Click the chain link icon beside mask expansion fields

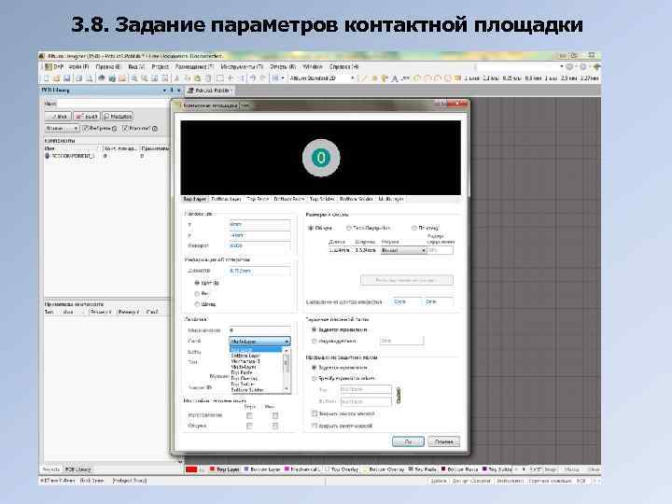coord(399,395)
